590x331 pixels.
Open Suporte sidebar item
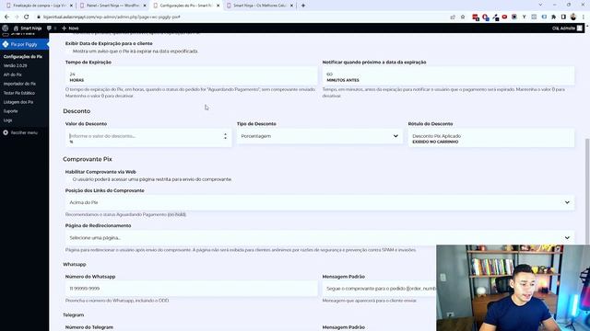tap(10, 111)
